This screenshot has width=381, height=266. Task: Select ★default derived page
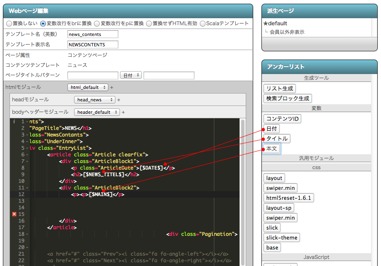click(275, 23)
